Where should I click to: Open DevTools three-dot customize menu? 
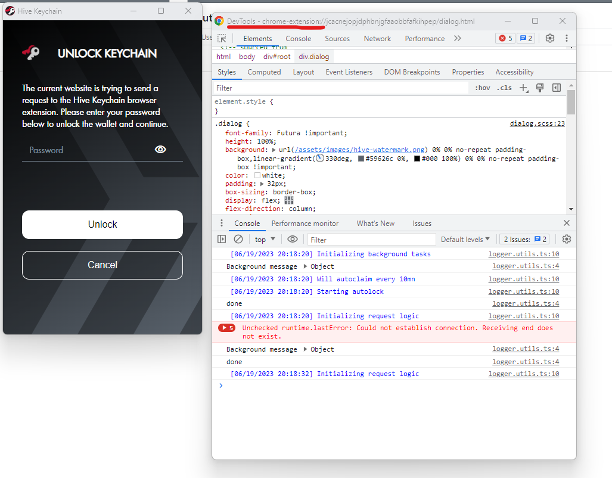point(567,38)
